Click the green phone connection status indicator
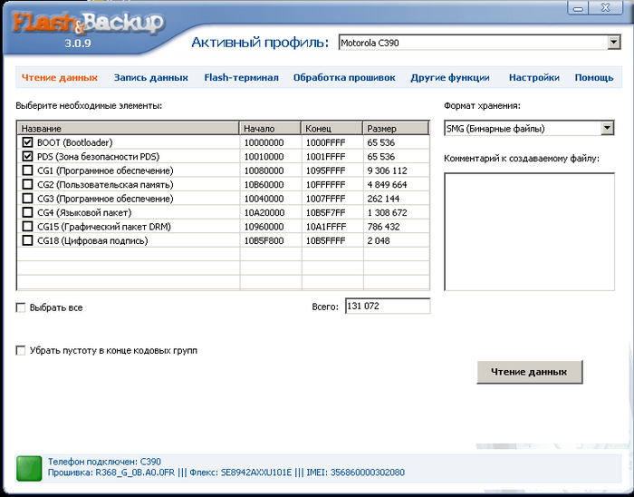The image size is (634, 497). (29, 468)
